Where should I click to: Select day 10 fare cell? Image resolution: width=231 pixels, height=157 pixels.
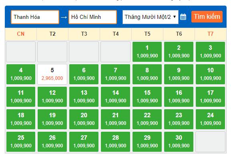point(210,74)
